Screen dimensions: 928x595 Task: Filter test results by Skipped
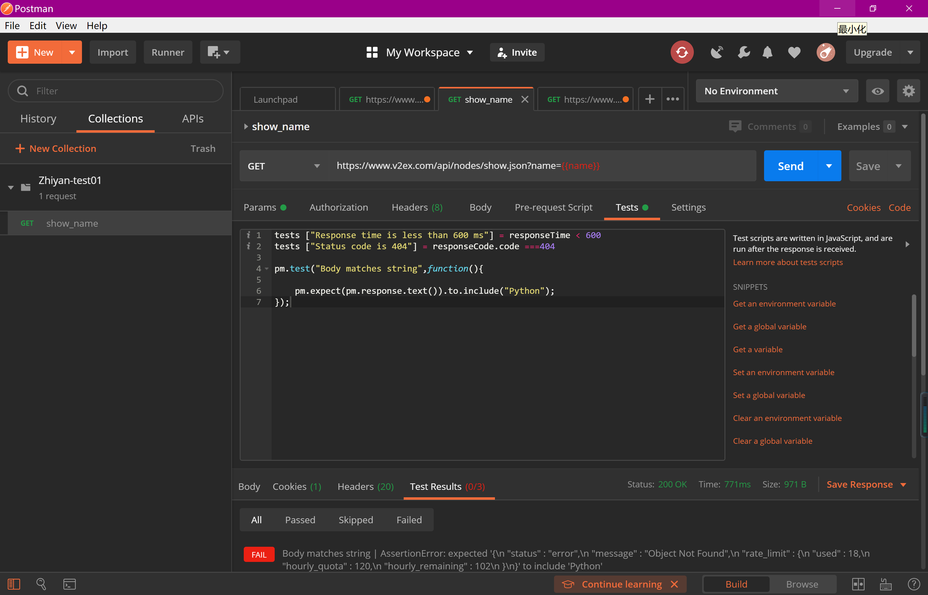click(356, 520)
